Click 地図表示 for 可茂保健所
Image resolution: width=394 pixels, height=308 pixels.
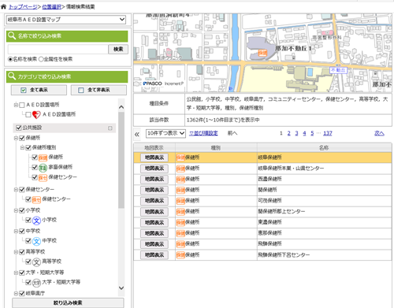(x=154, y=201)
